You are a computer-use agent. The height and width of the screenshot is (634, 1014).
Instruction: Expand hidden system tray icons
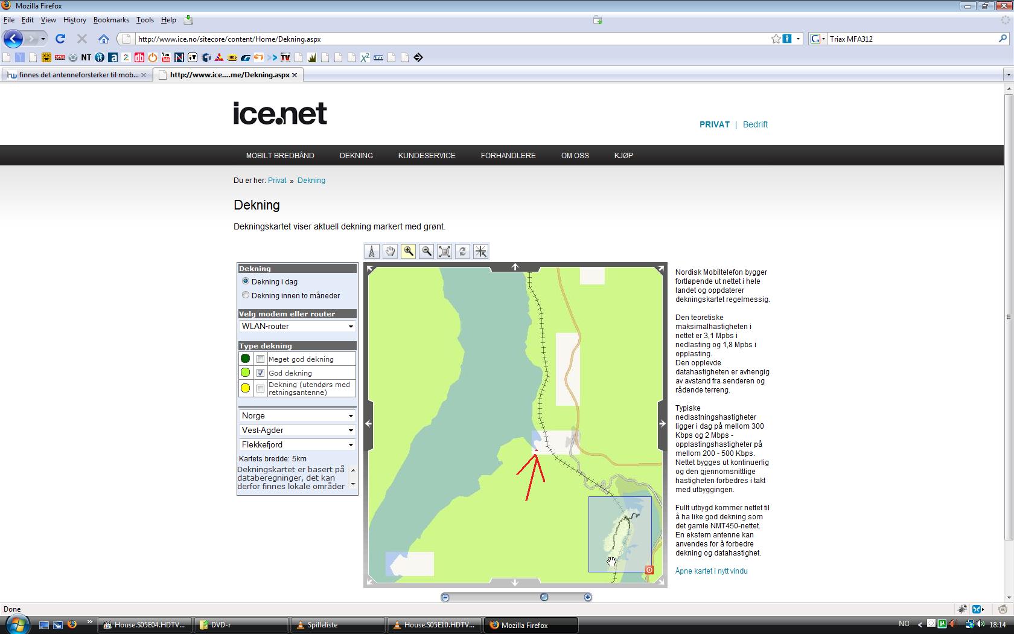tap(920, 625)
